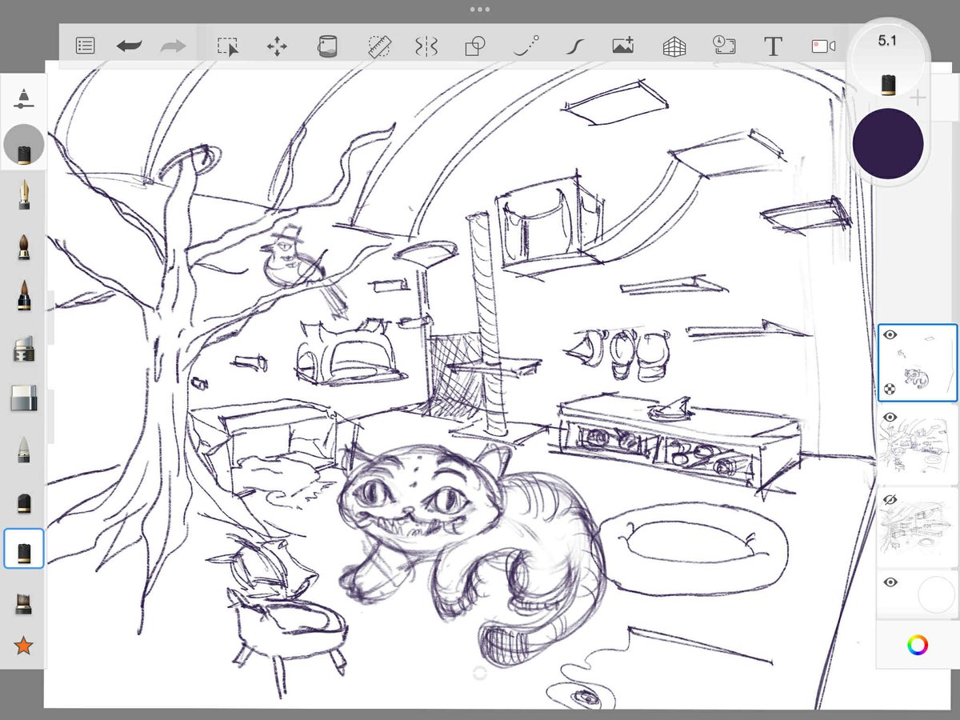Enable the Symmetry drawing mode
960x720 pixels.
click(426, 46)
